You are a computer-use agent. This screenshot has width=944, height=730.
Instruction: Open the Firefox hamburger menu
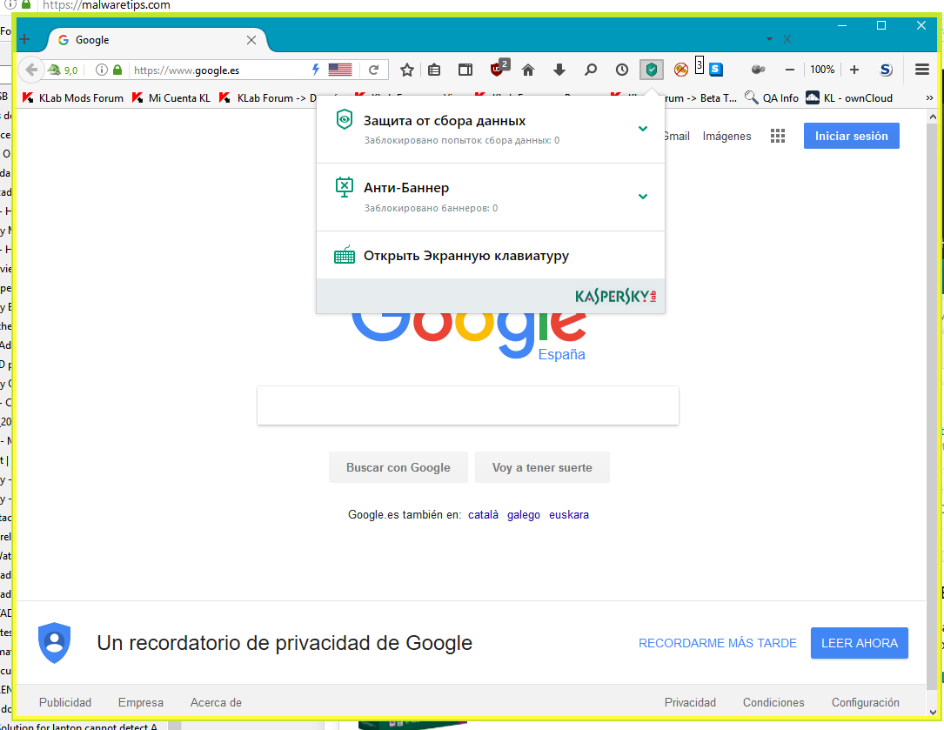coord(921,70)
